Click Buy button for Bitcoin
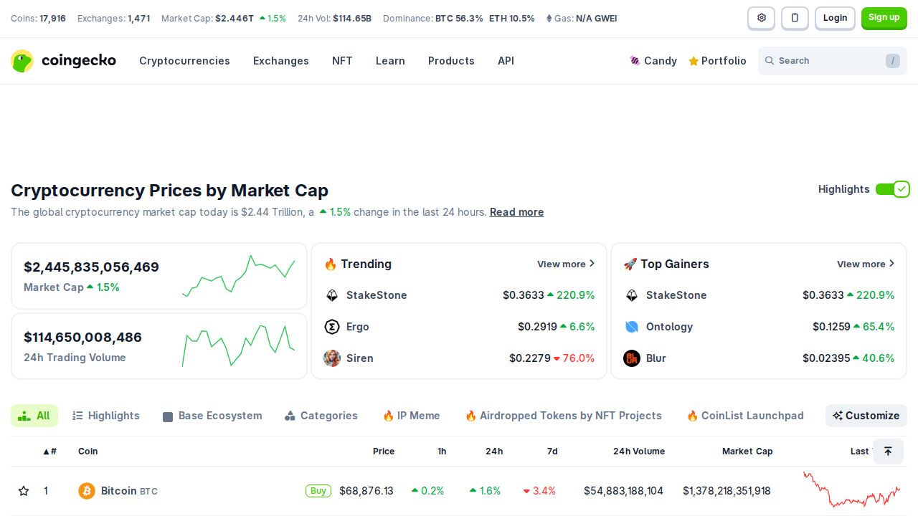The height and width of the screenshot is (516, 918). 318,491
